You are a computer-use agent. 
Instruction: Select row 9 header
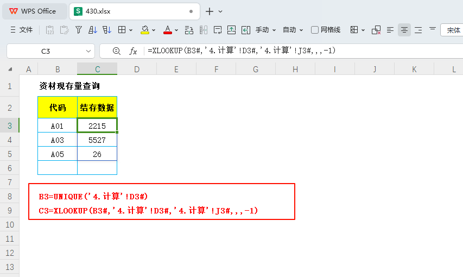pos(10,210)
